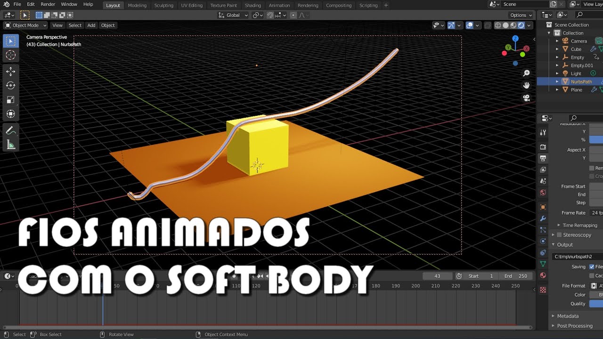
Task: Open the Texture properties tab
Action: tap(543, 290)
